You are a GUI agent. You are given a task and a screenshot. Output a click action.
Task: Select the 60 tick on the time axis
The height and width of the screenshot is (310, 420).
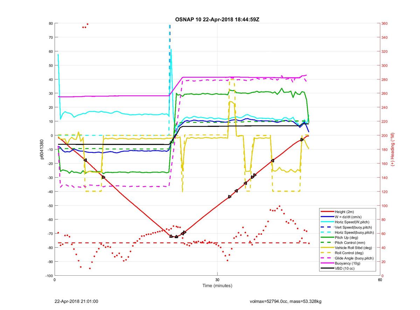pyautogui.click(x=380, y=280)
